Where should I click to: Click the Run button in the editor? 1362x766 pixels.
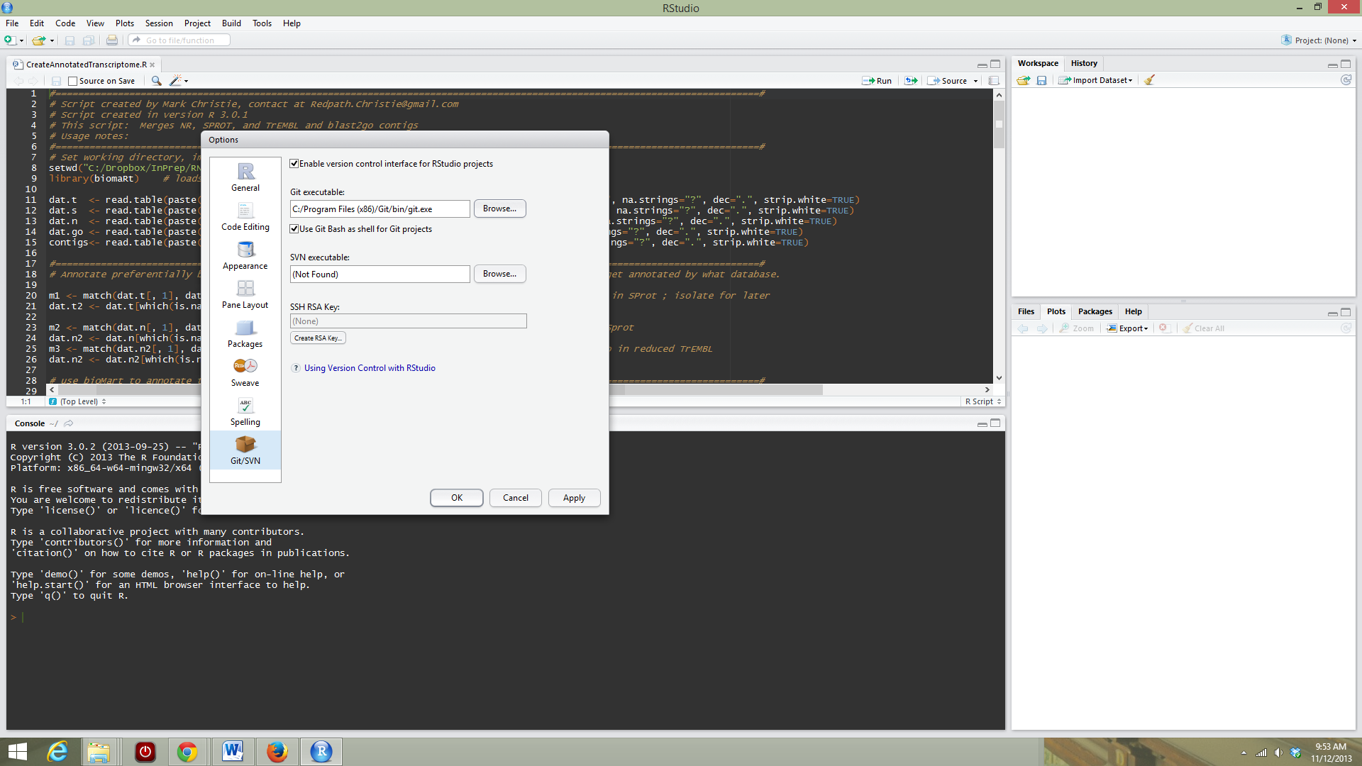pyautogui.click(x=877, y=81)
